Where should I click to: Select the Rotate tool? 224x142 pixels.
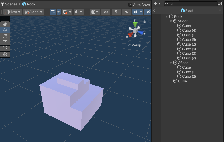tap(5, 36)
